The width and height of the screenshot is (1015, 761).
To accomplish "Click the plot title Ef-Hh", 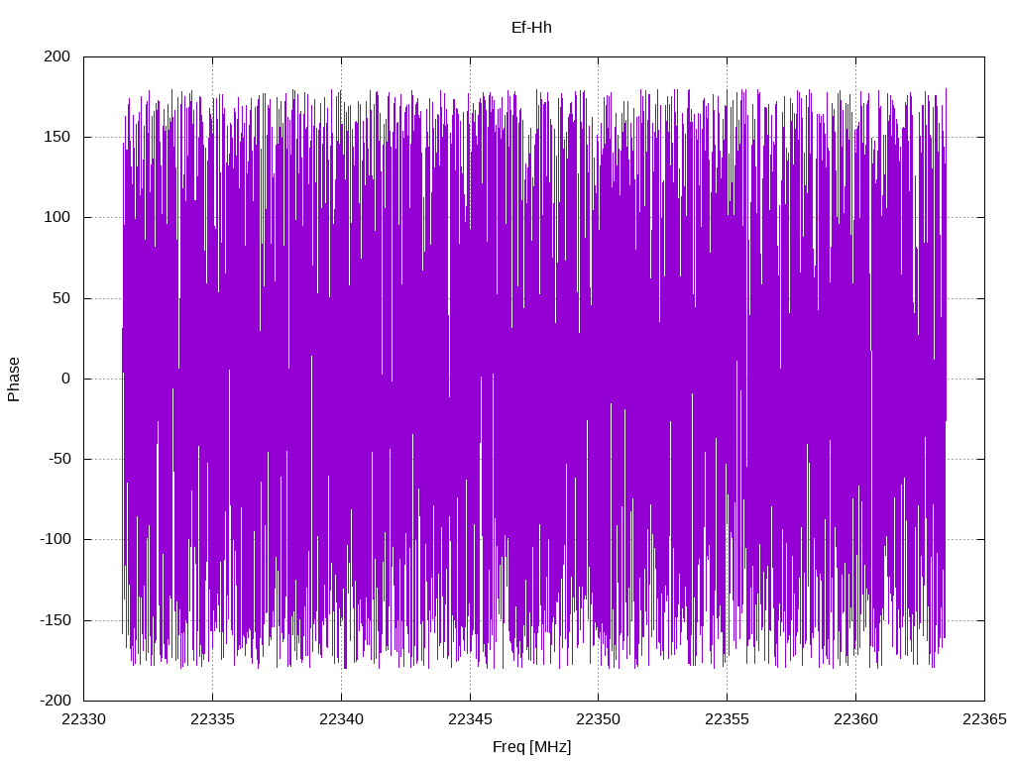I will tap(531, 28).
